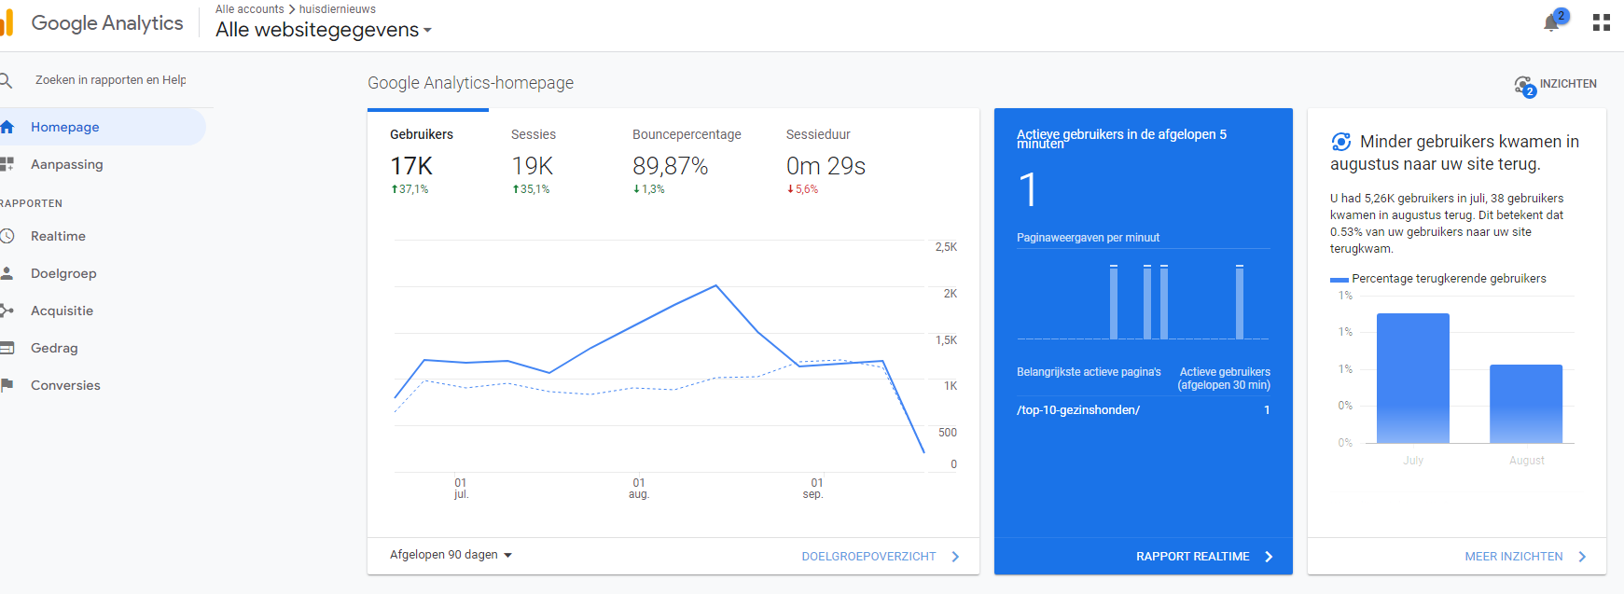Focus the 'Zoeken in rapporten en Help' search field
Image resolution: width=1624 pixels, height=594 pixels.
pos(111,80)
